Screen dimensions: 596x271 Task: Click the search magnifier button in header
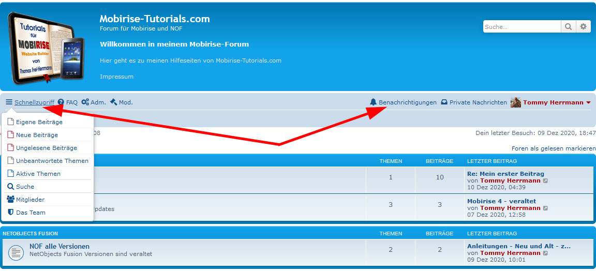pyautogui.click(x=568, y=26)
